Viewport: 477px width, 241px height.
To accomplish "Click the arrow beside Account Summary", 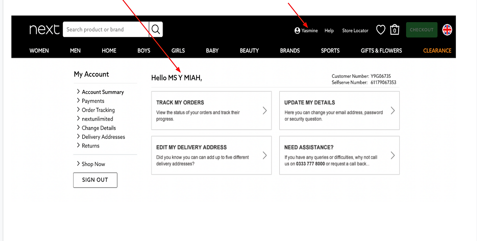I will pyautogui.click(x=78, y=92).
